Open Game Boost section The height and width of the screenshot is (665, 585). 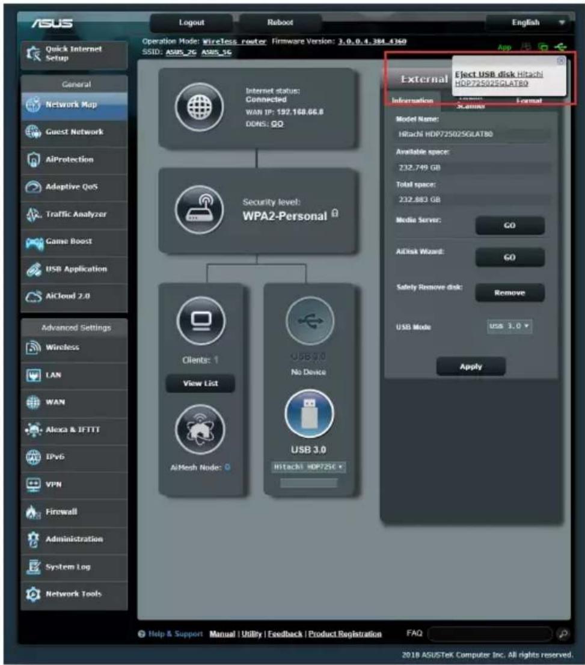pyautogui.click(x=74, y=242)
